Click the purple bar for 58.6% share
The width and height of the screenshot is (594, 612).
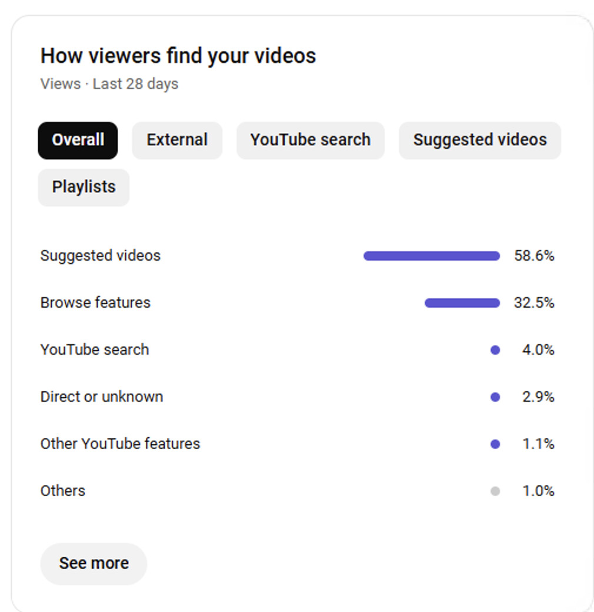[432, 256]
